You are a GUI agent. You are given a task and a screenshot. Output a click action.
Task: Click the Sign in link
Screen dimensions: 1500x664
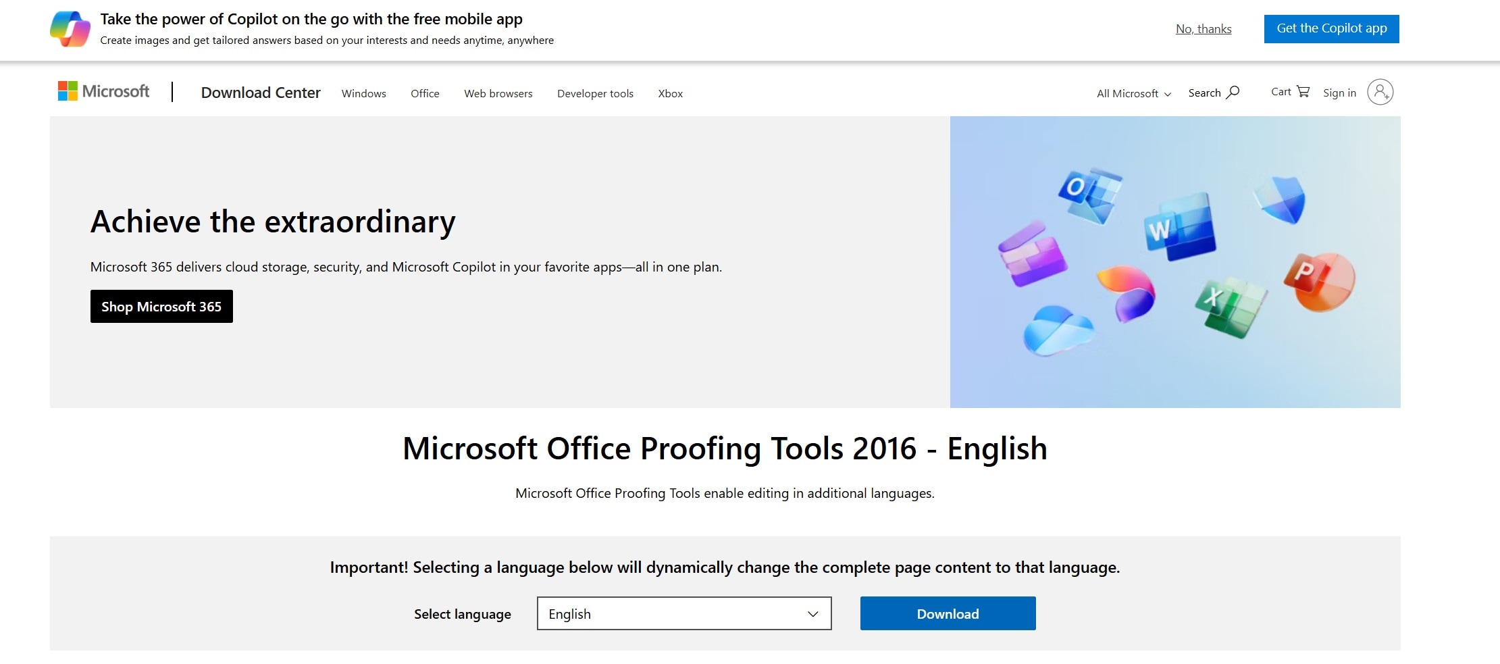click(1339, 93)
